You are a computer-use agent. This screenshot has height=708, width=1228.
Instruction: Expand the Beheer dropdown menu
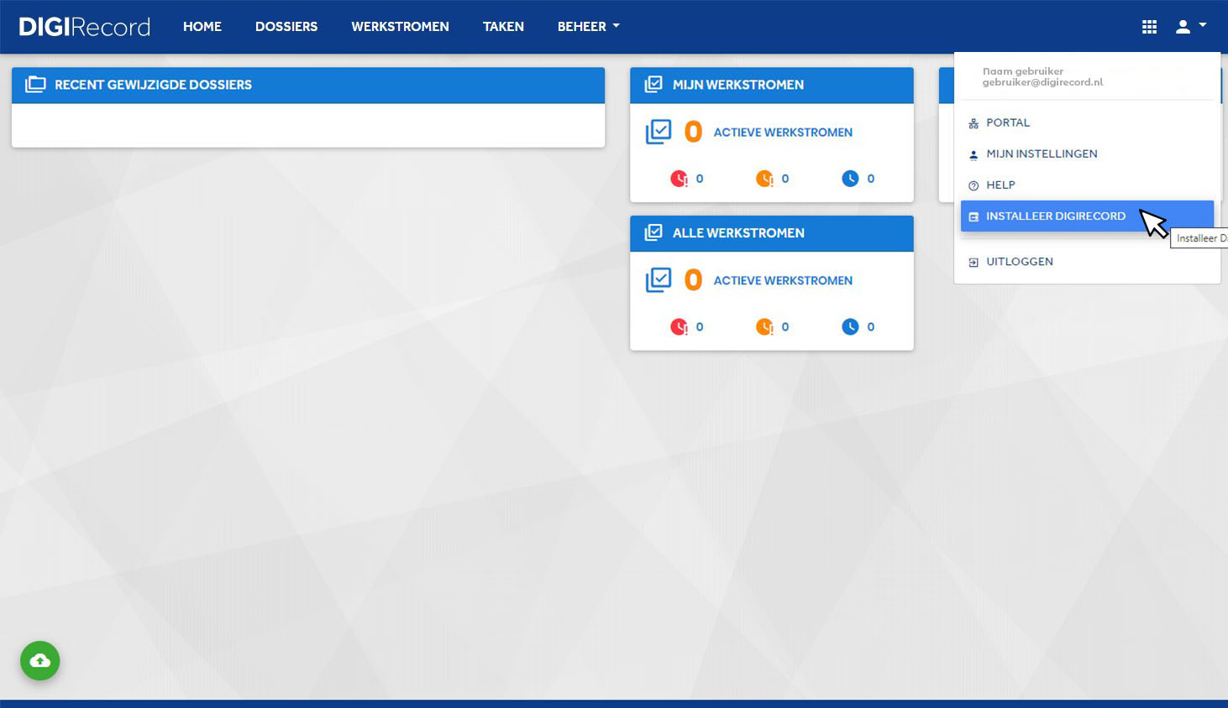(x=588, y=27)
